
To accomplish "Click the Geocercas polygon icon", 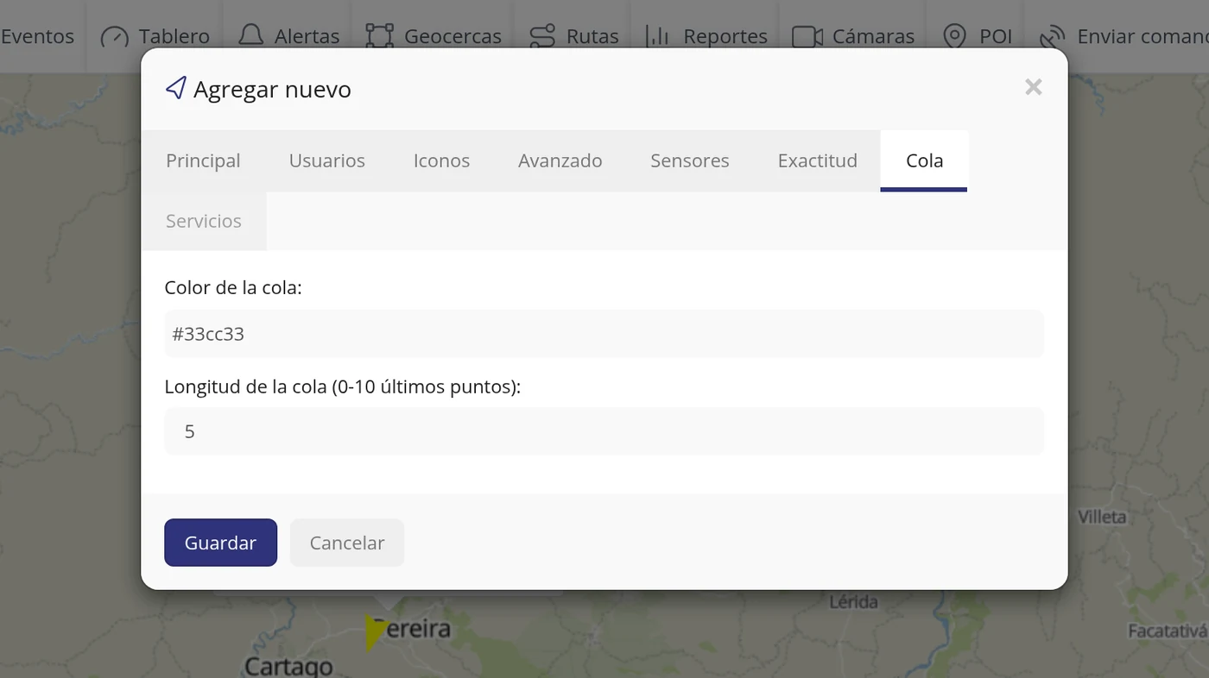I will click(379, 36).
